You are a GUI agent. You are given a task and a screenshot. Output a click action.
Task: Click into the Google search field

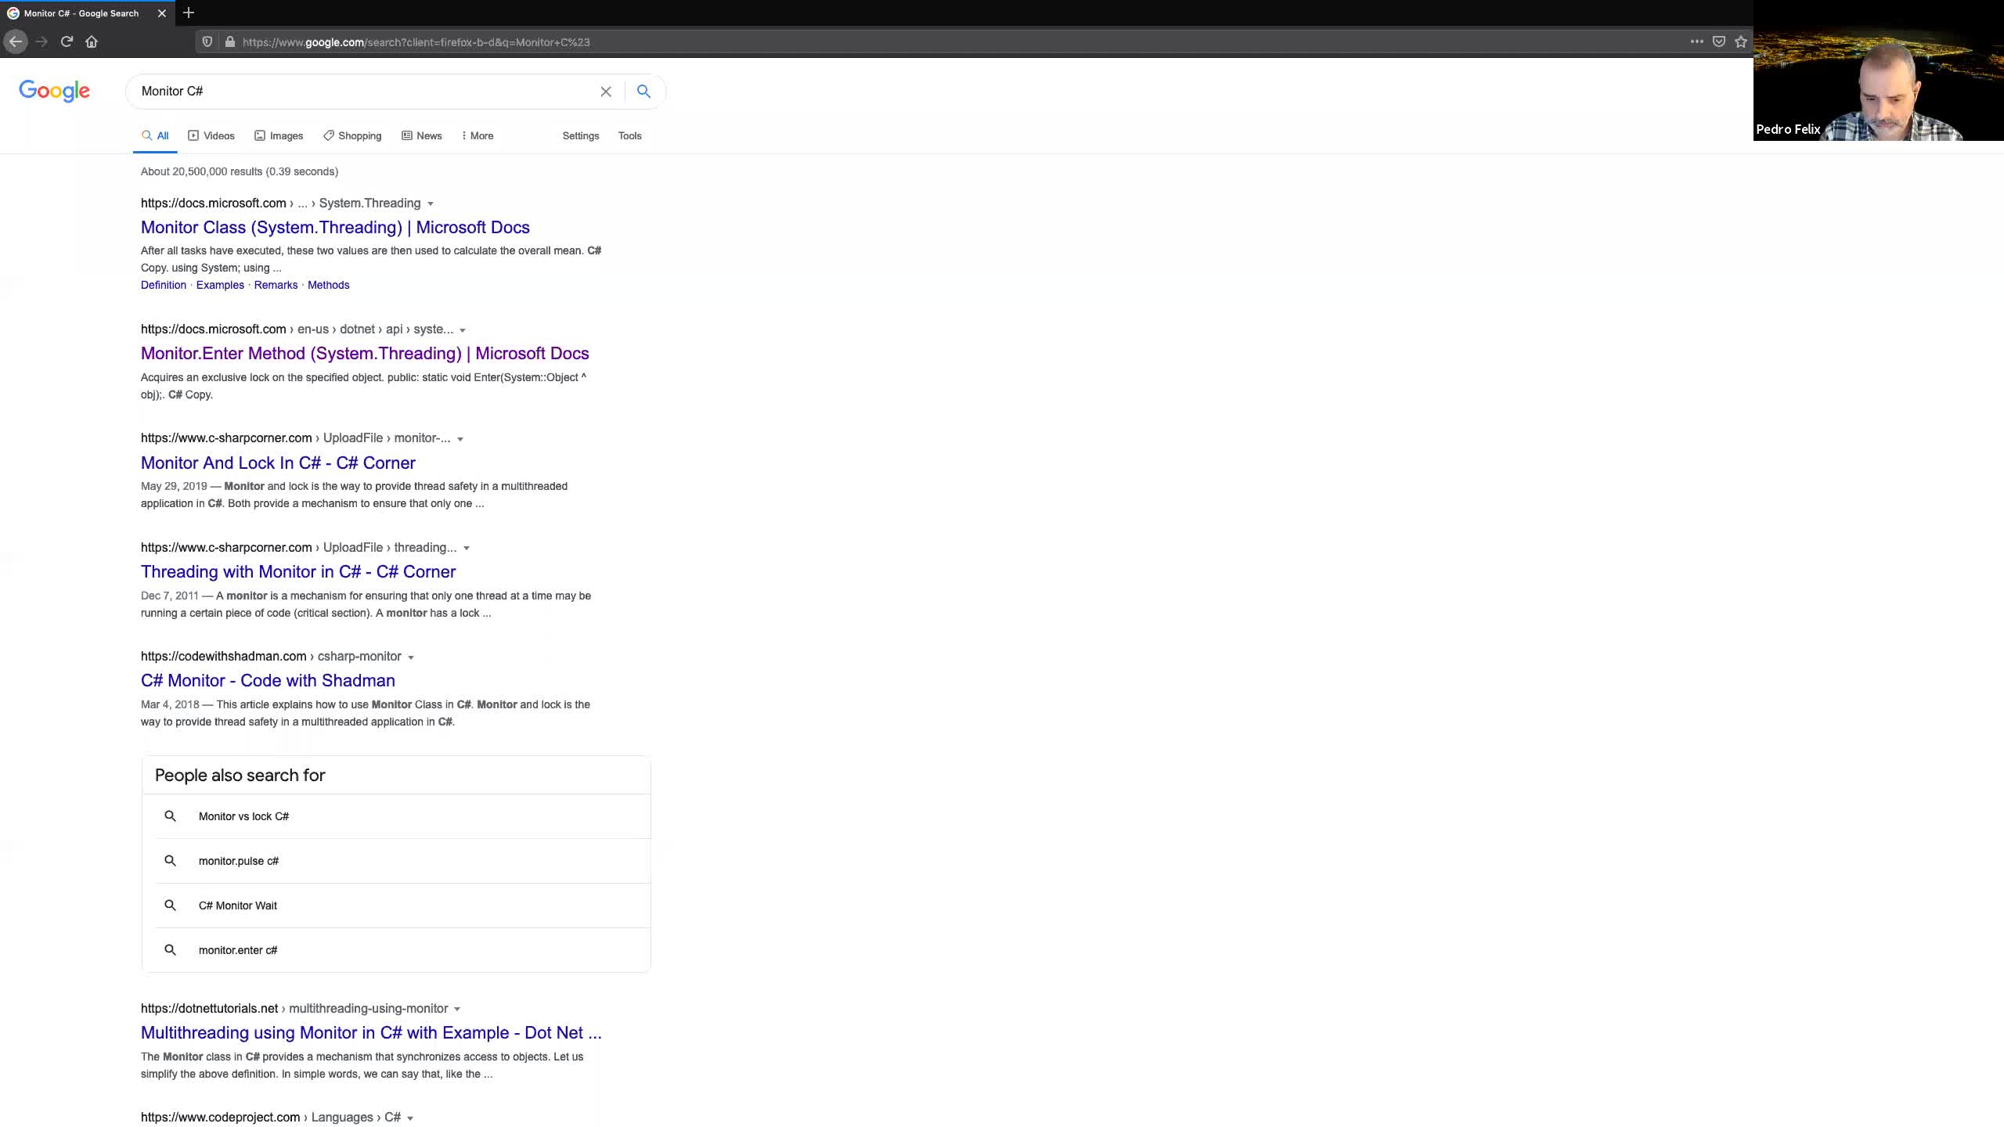click(x=360, y=92)
